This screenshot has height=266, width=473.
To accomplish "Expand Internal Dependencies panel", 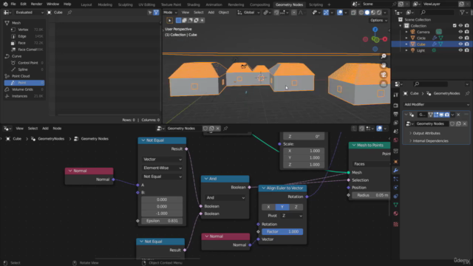I will tap(430, 141).
